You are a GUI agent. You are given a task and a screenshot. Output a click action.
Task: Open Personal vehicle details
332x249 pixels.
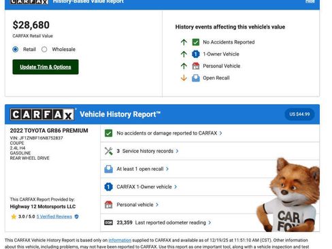135,205
